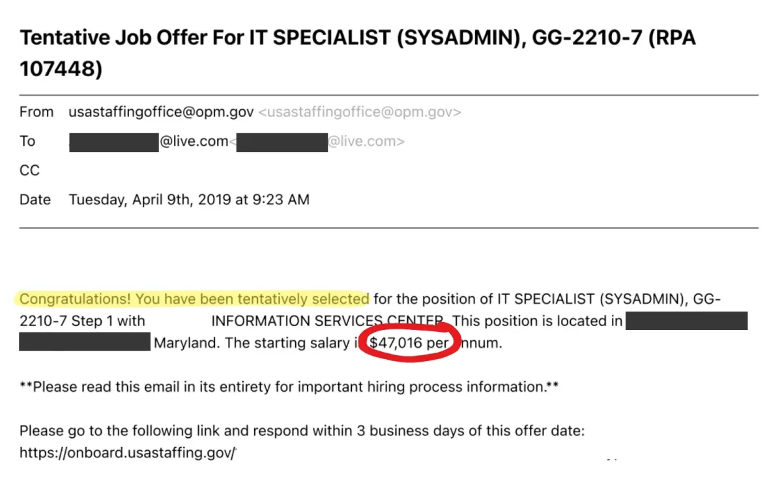
Task: Click the email subject title
Action: tap(358, 53)
